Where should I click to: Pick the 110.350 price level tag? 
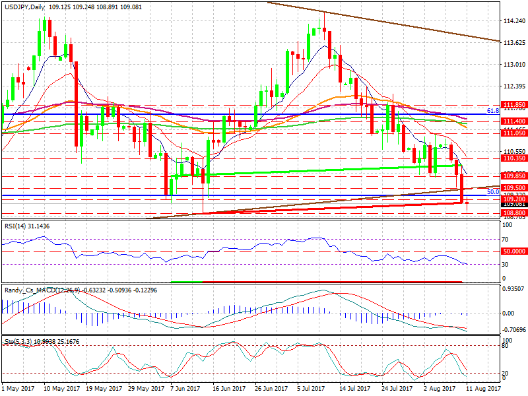click(x=513, y=158)
